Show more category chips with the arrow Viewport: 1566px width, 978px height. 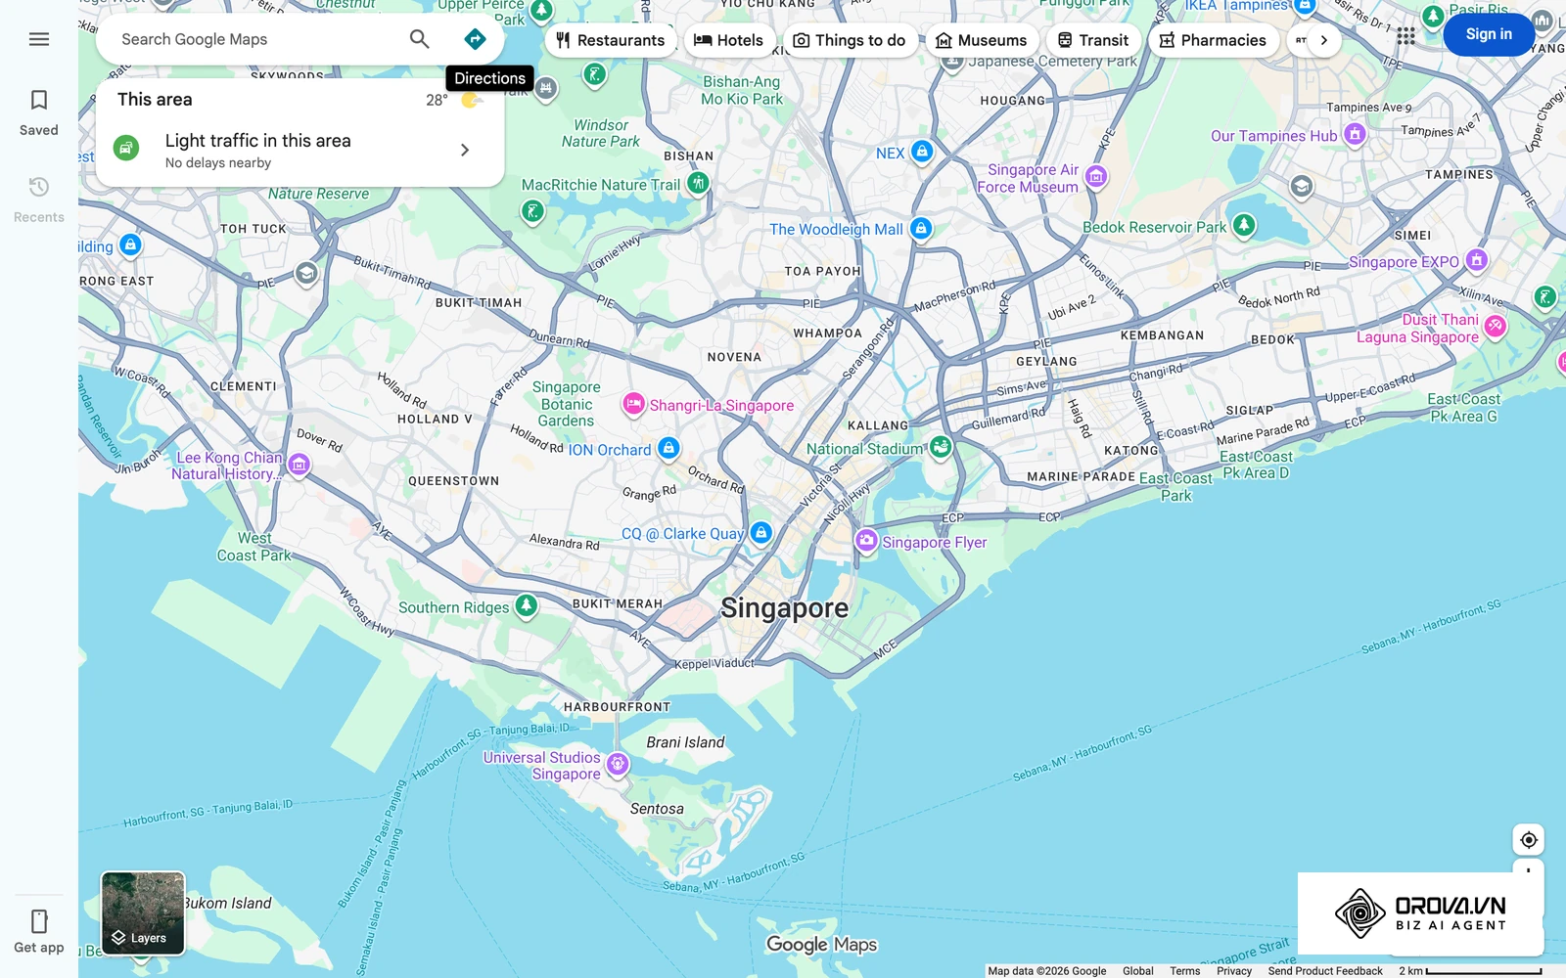pyautogui.click(x=1323, y=40)
